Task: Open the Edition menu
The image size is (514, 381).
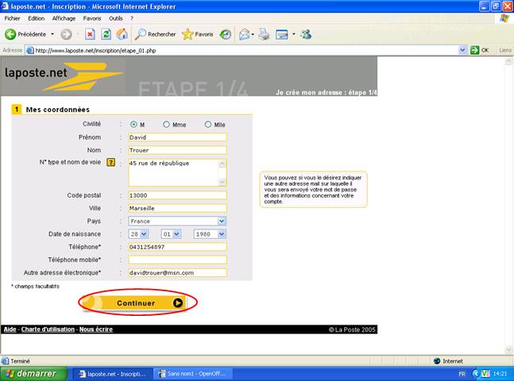Action: click(x=36, y=18)
